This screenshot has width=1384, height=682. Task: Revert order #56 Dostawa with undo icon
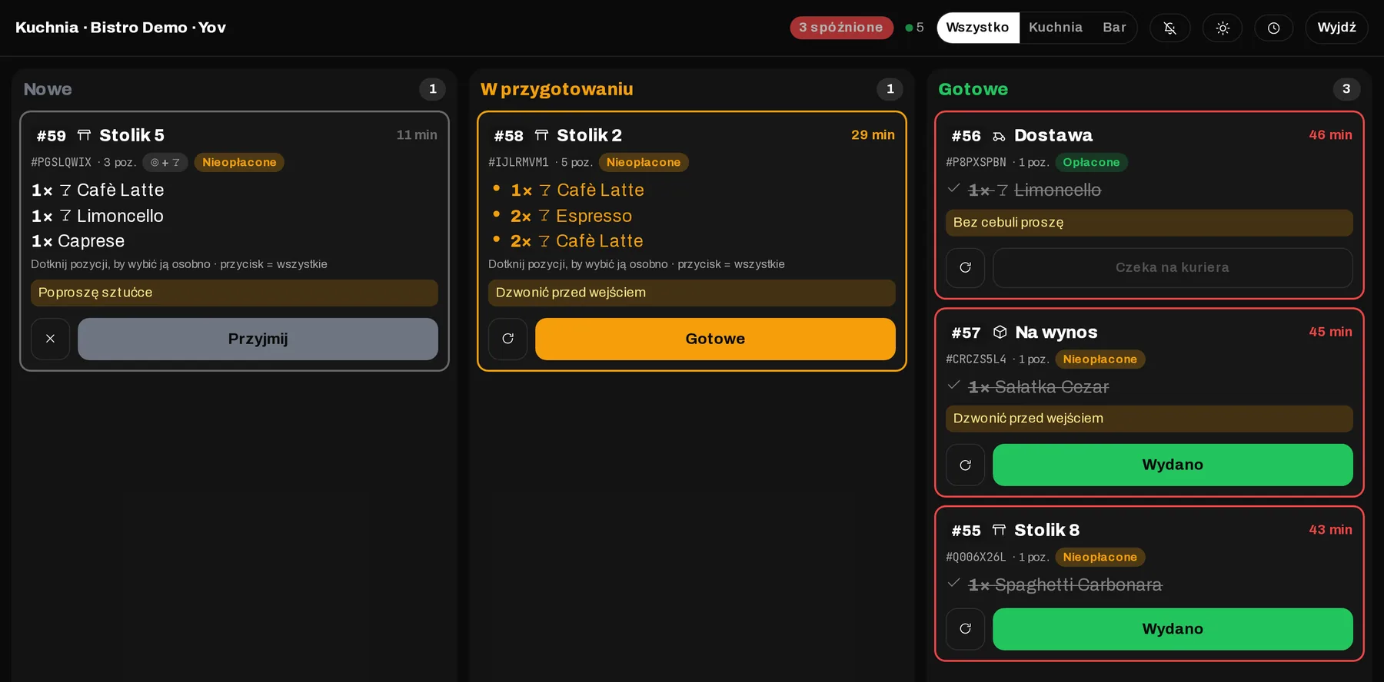[965, 267]
